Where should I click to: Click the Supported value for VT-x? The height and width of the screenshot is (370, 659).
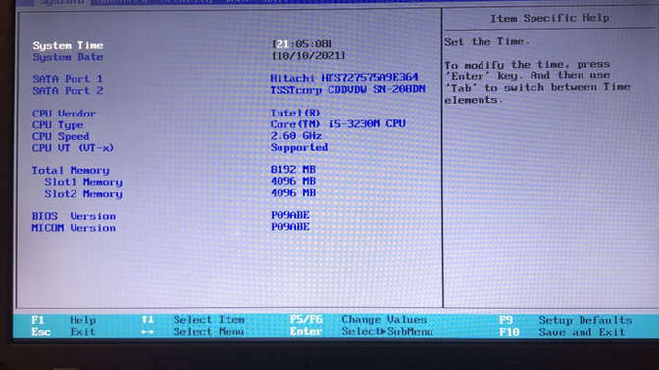point(299,147)
